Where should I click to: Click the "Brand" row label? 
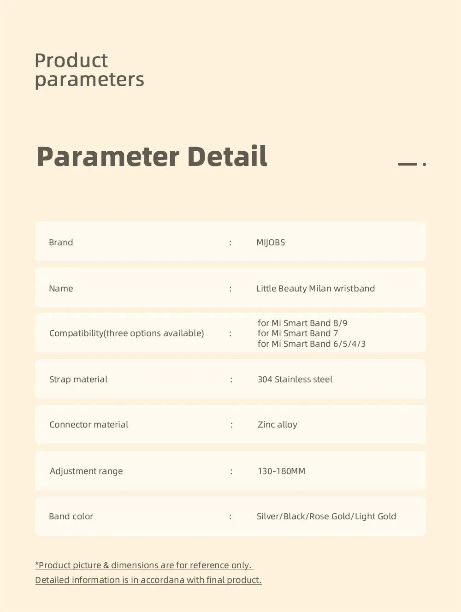[61, 243]
